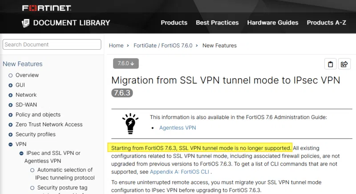Select Overview in the sidebar tree
This screenshot has height=194, width=356.
coord(27,75)
